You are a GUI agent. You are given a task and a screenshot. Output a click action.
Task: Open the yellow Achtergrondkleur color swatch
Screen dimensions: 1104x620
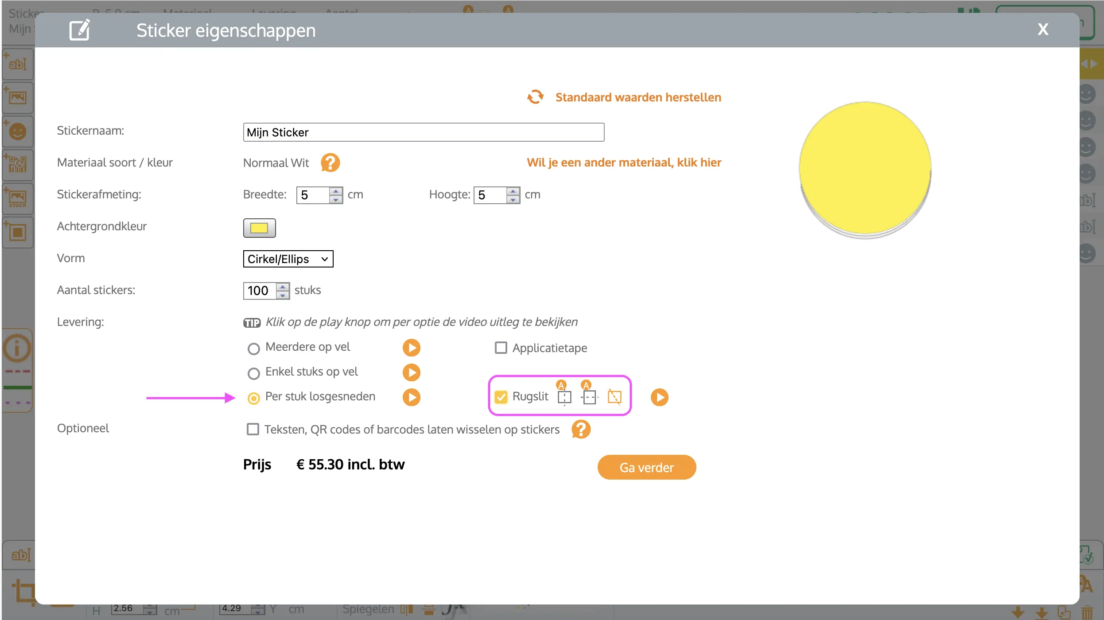(259, 228)
